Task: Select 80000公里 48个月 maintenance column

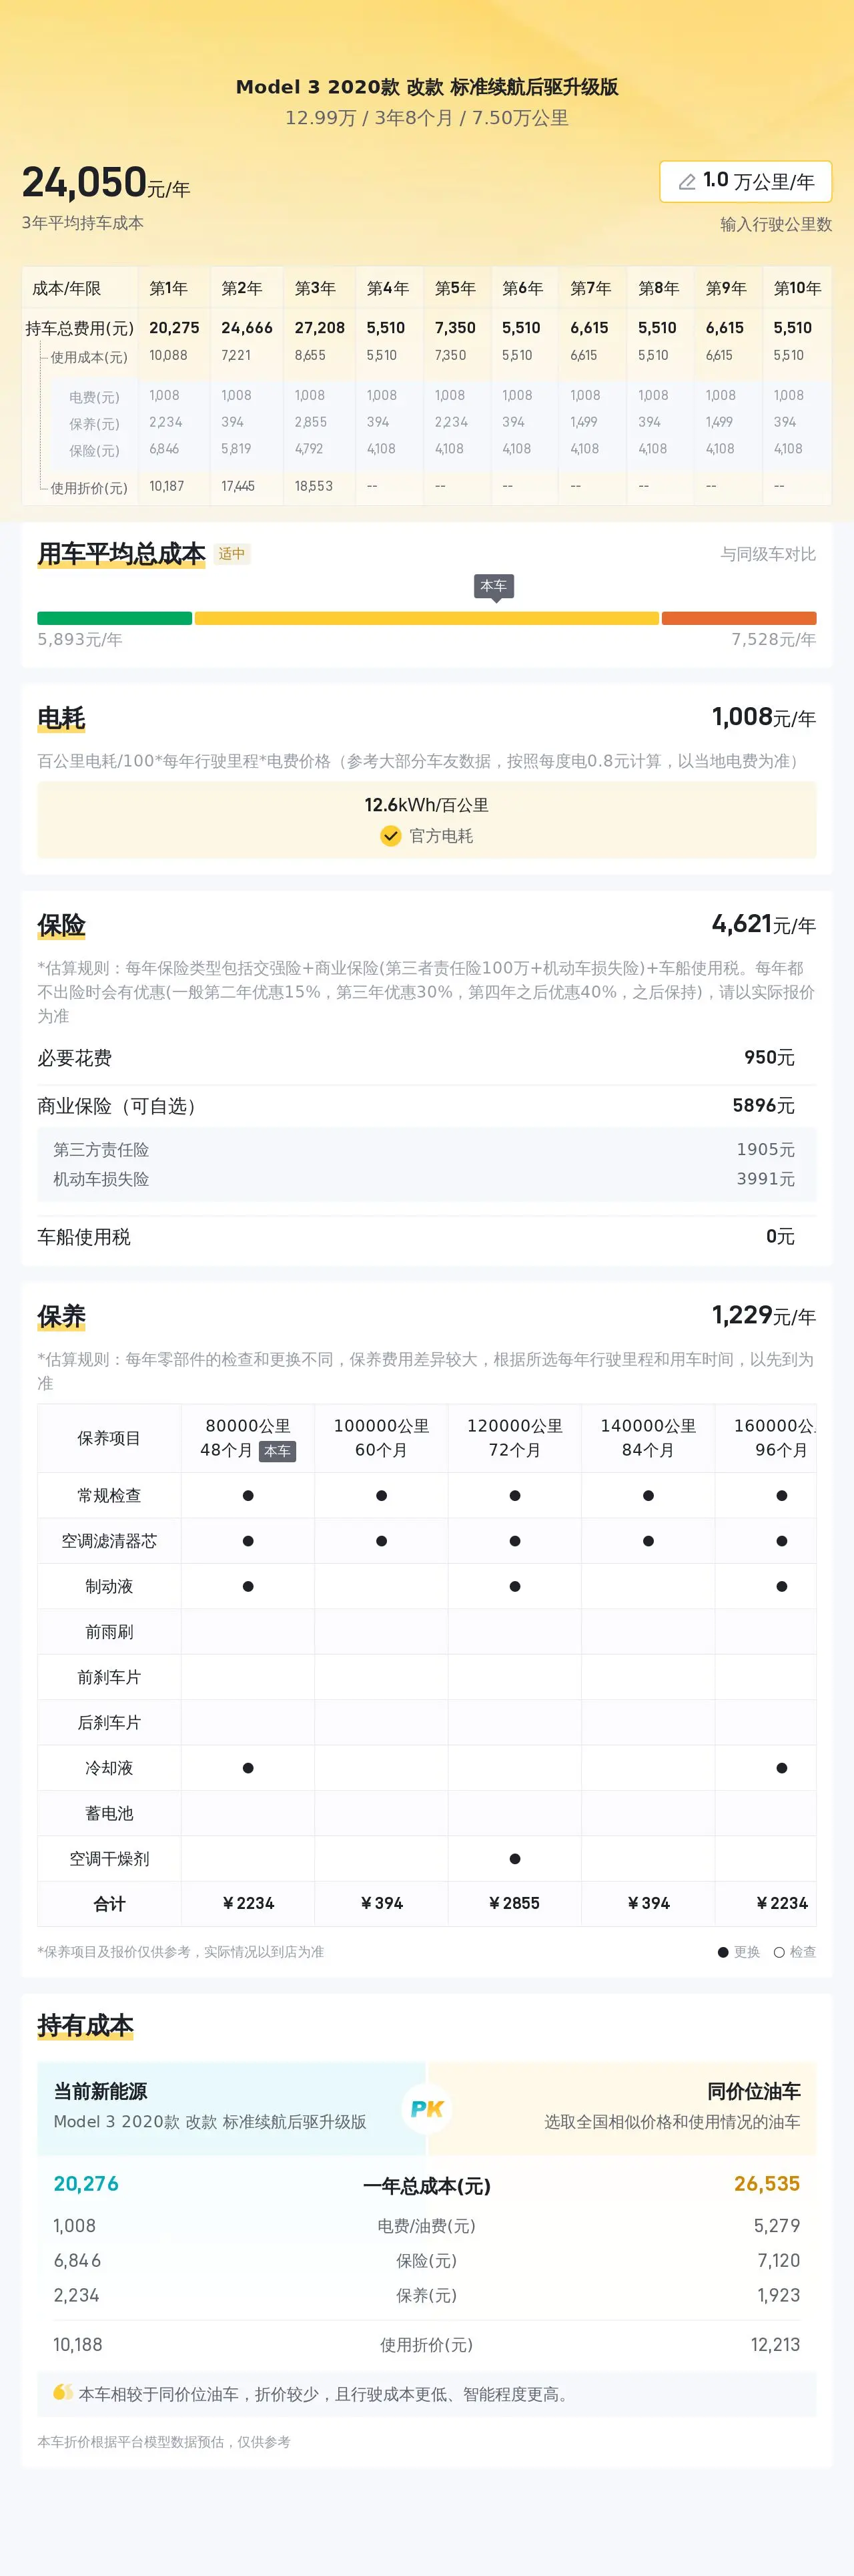Action: pos(248,1438)
